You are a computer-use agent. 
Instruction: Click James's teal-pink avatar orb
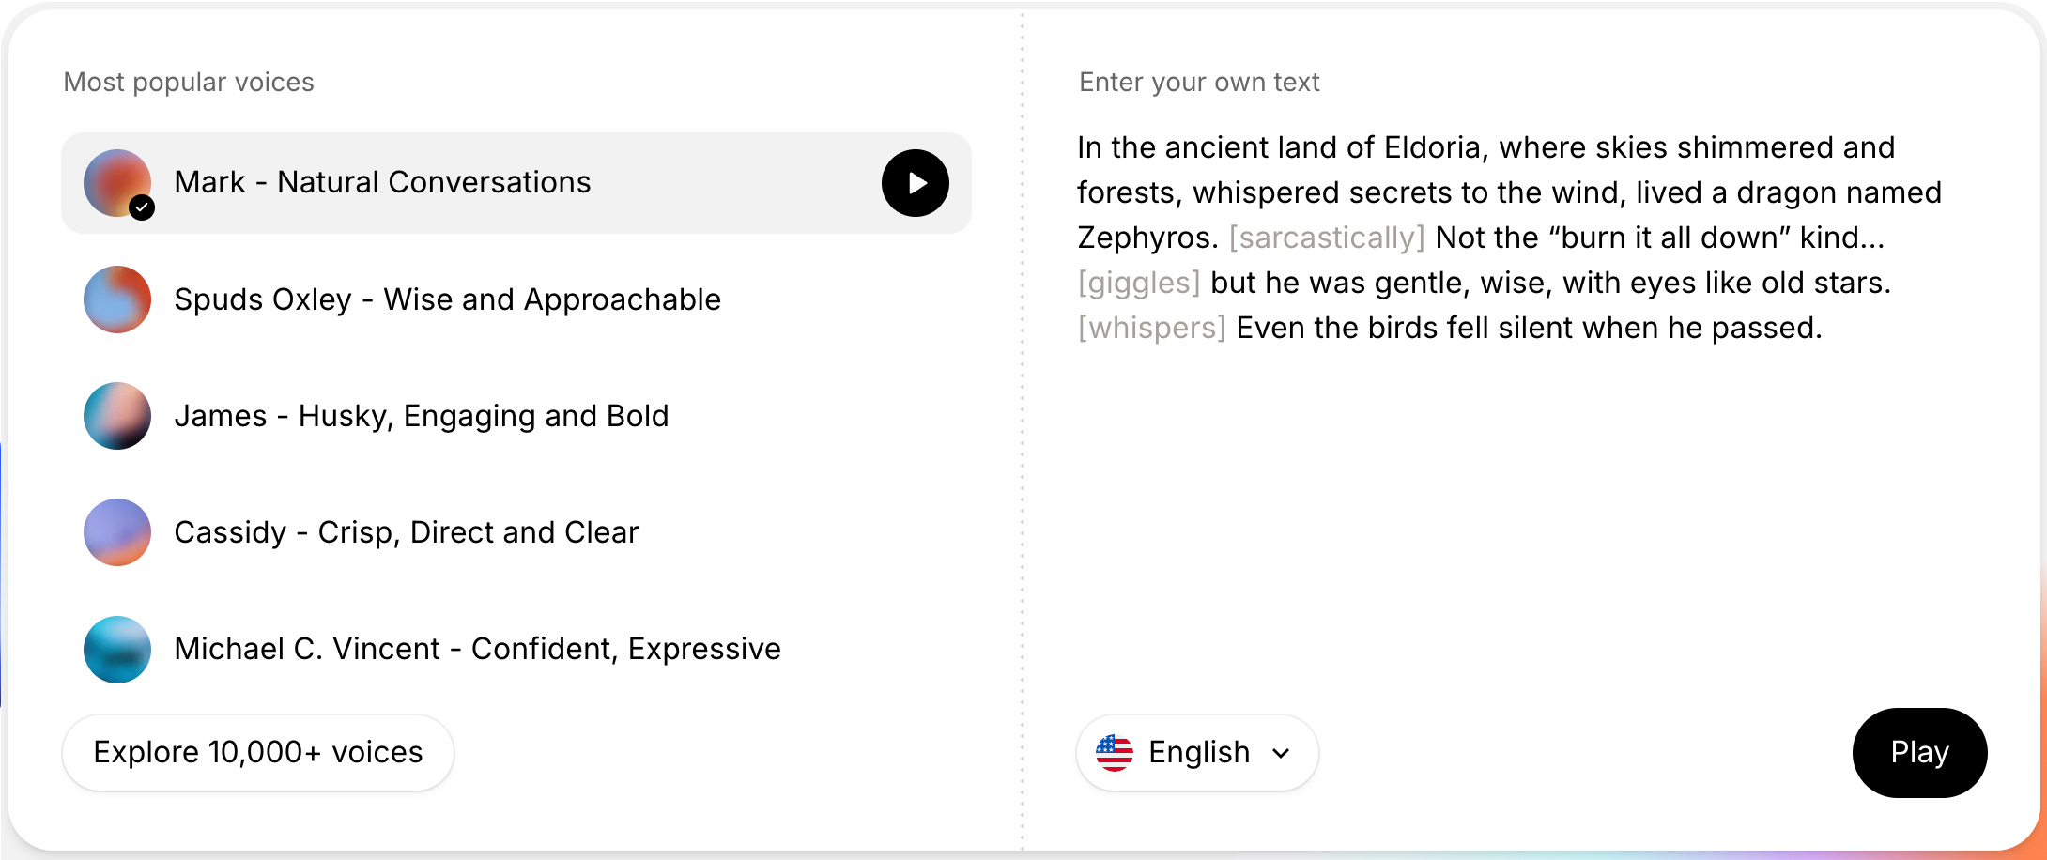click(x=117, y=416)
